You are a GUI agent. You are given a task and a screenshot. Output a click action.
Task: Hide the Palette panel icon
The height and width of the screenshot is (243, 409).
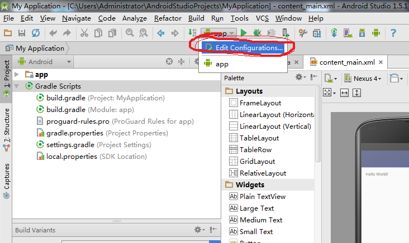tap(314, 77)
